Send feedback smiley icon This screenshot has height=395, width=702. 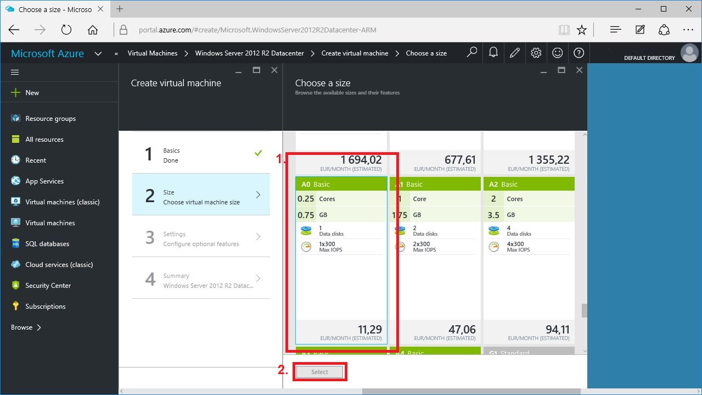[x=557, y=53]
